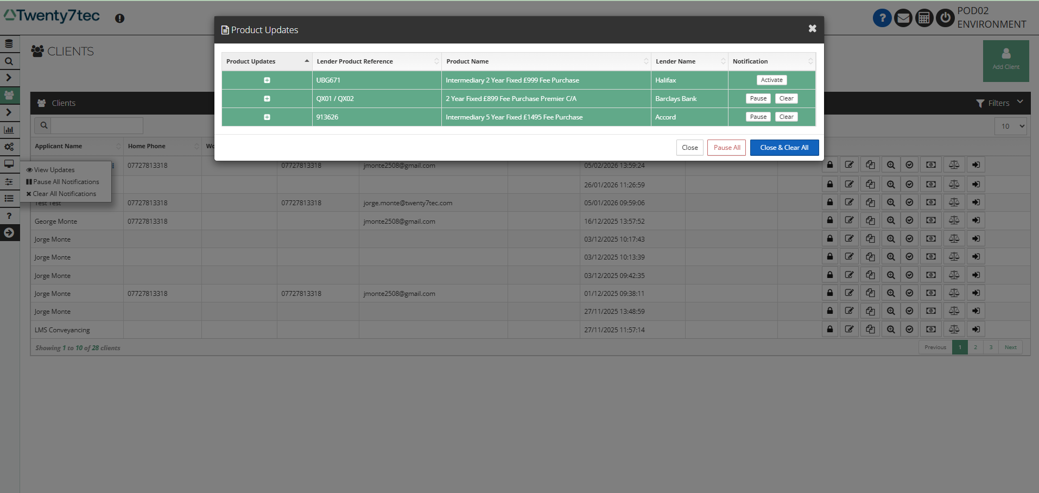Click lock icon for 27/11/2025 13:48:59 row
Image resolution: width=1039 pixels, height=493 pixels.
click(x=830, y=311)
